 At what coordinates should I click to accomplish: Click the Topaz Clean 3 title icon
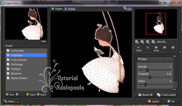[x=2, y=3]
